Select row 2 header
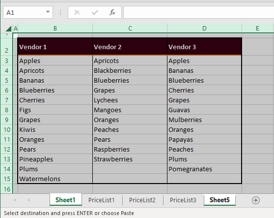The width and height of the screenshot is (274, 218). click(x=7, y=47)
